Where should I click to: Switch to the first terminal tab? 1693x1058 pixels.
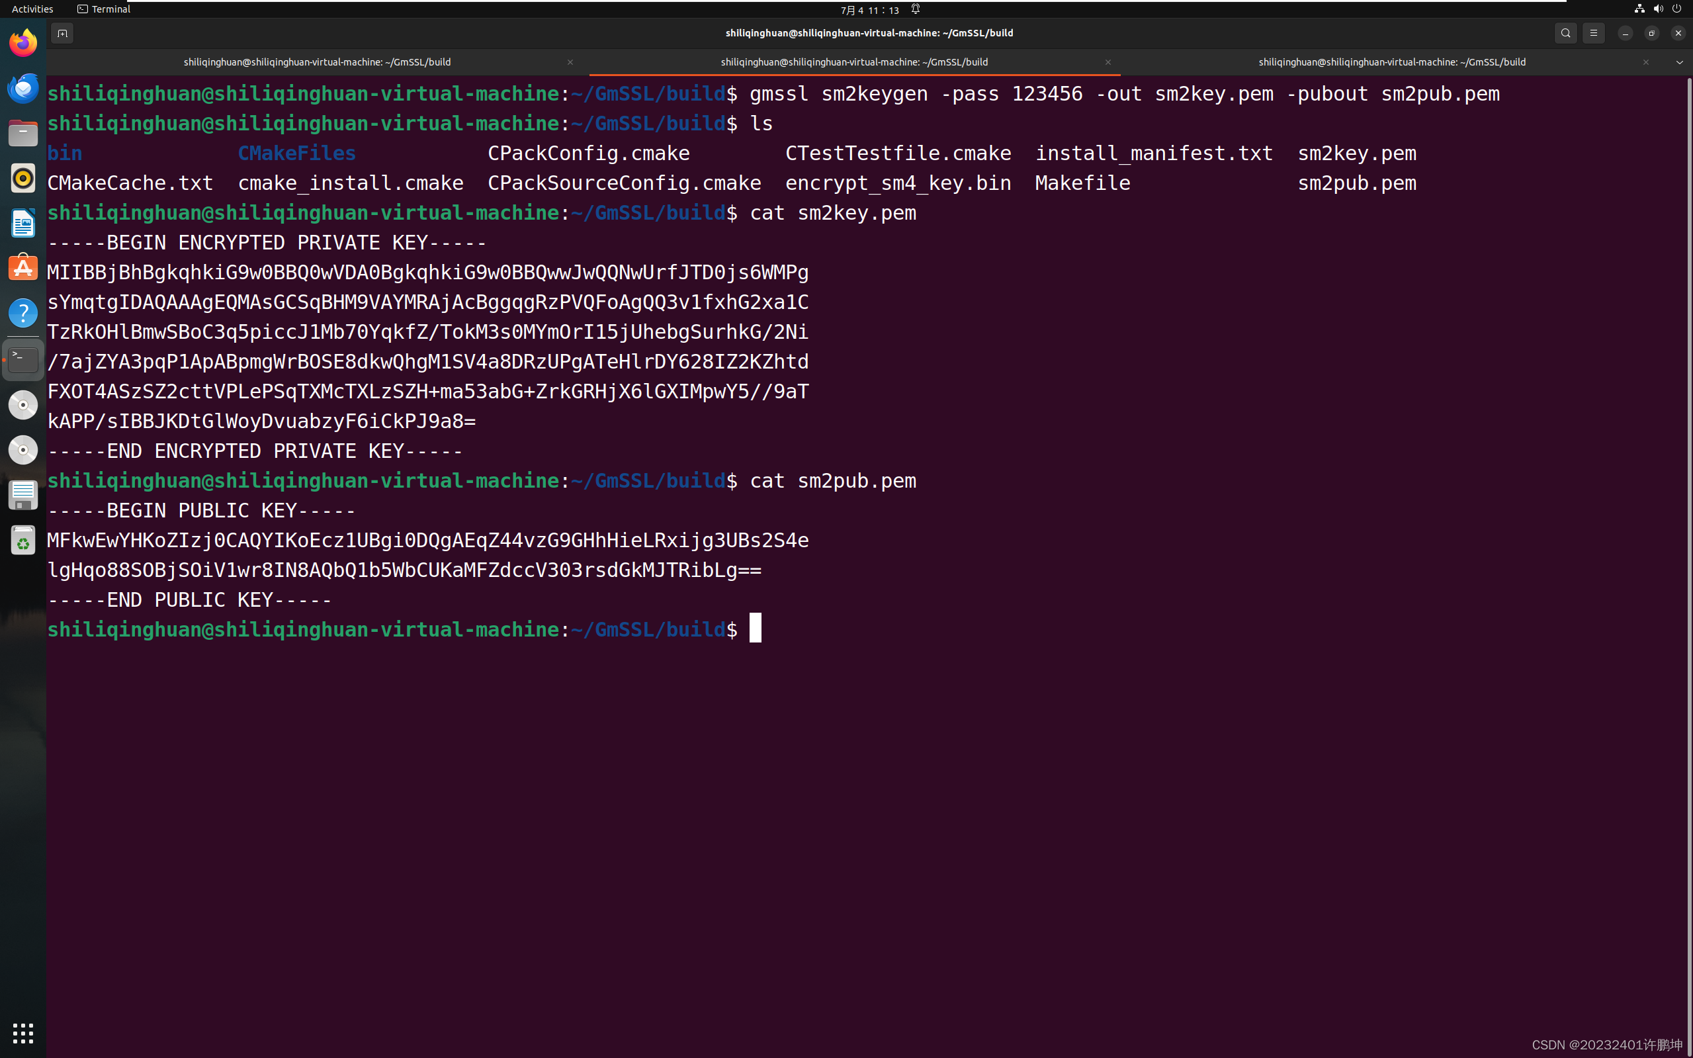tap(317, 62)
